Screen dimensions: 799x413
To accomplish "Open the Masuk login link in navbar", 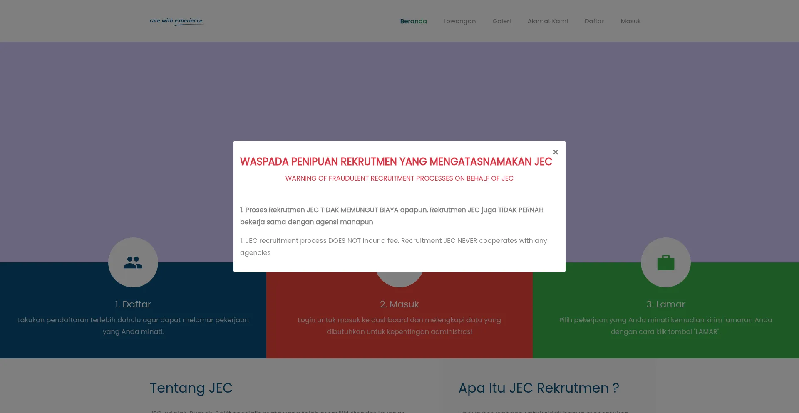I will 630,21.
